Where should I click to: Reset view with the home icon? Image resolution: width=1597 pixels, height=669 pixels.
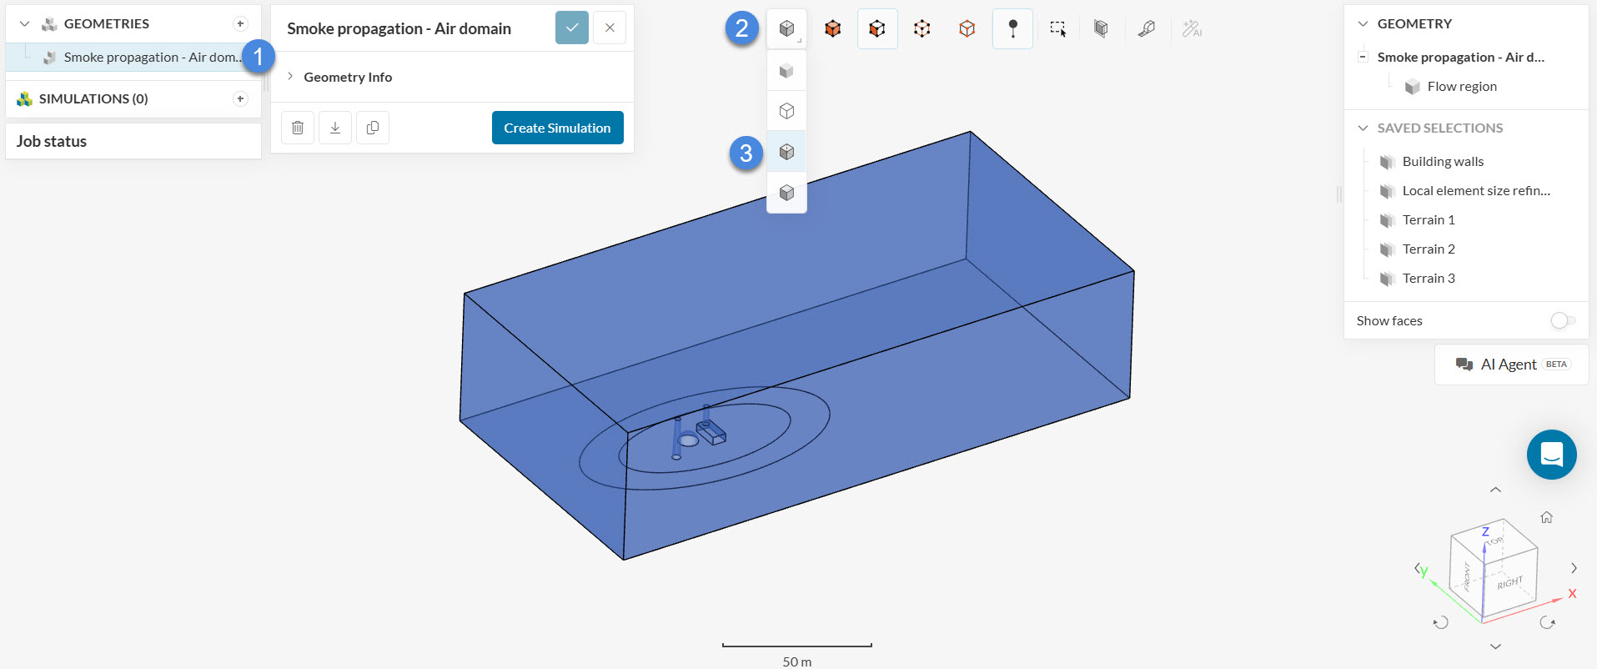point(1546,517)
